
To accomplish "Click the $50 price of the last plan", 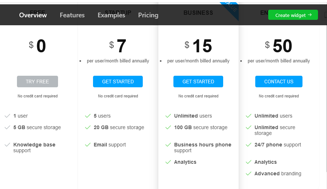I will click(x=279, y=46).
